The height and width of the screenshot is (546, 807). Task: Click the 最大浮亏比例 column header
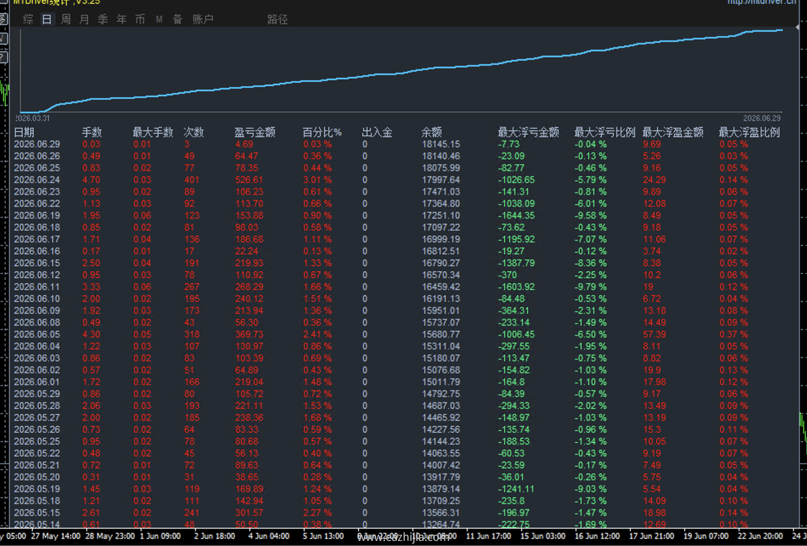click(605, 132)
